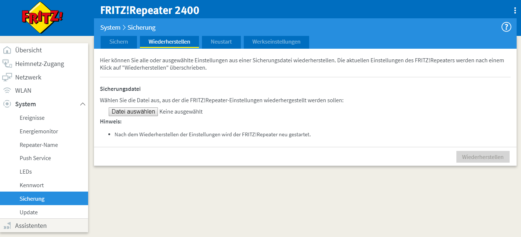This screenshot has width=521, height=237.
Task: Open Assistenten in the sidebar
Action: (x=44, y=226)
